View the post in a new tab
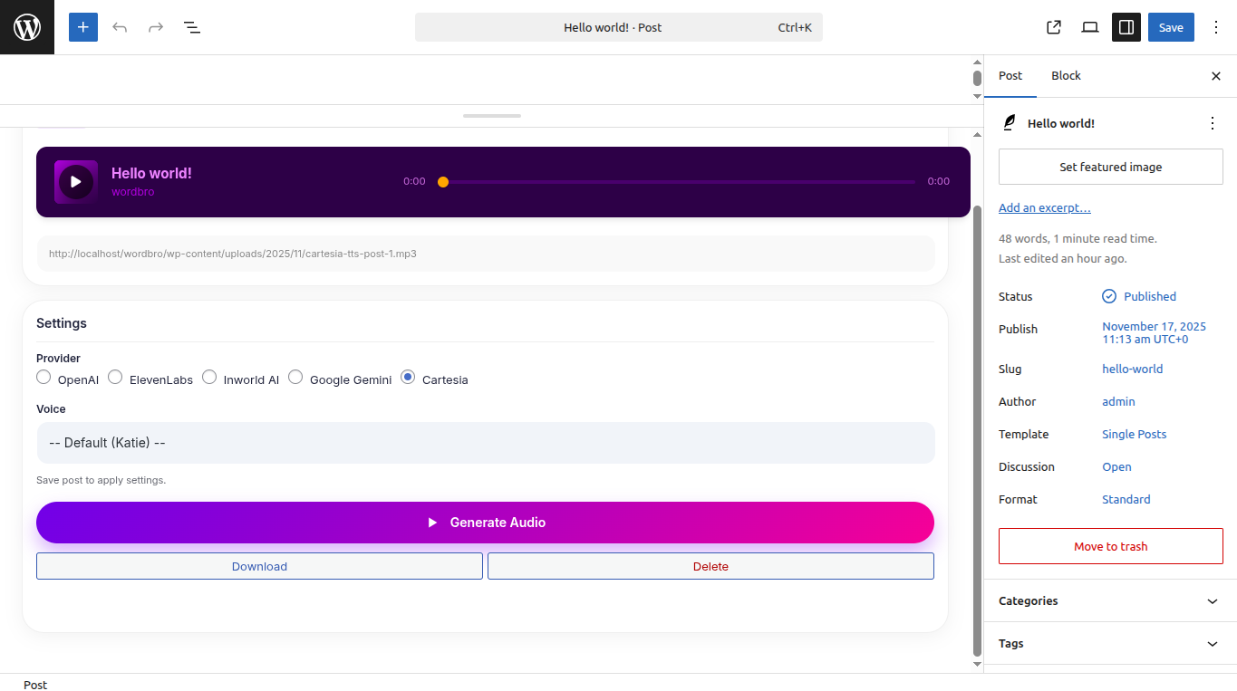 (1054, 27)
